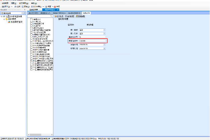This screenshot has height=140, width=210.
Task: Open the start date picker dropdown
Action: pyautogui.click(x=104, y=45)
